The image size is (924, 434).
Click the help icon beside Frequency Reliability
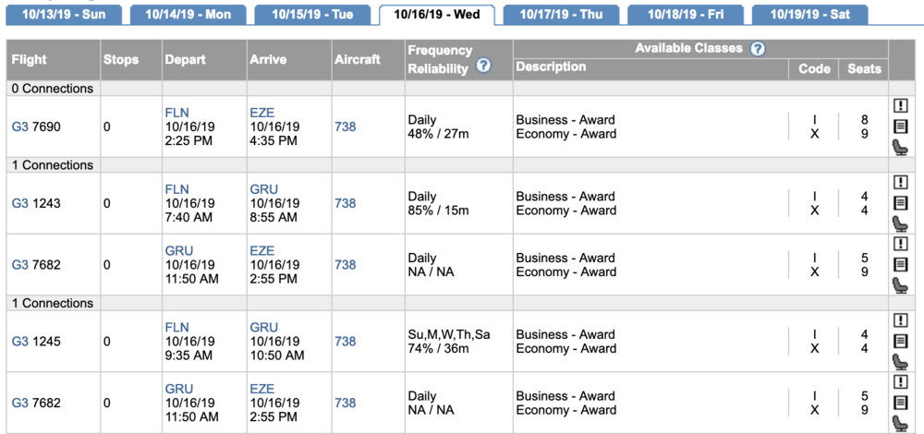[x=482, y=66]
